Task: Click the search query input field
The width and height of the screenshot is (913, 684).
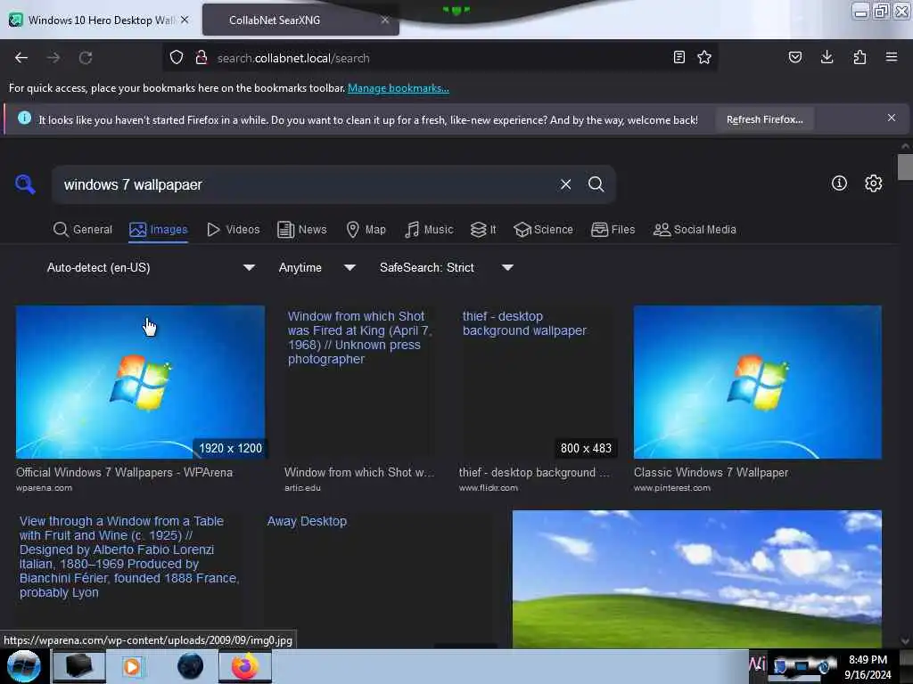Action: (x=306, y=184)
